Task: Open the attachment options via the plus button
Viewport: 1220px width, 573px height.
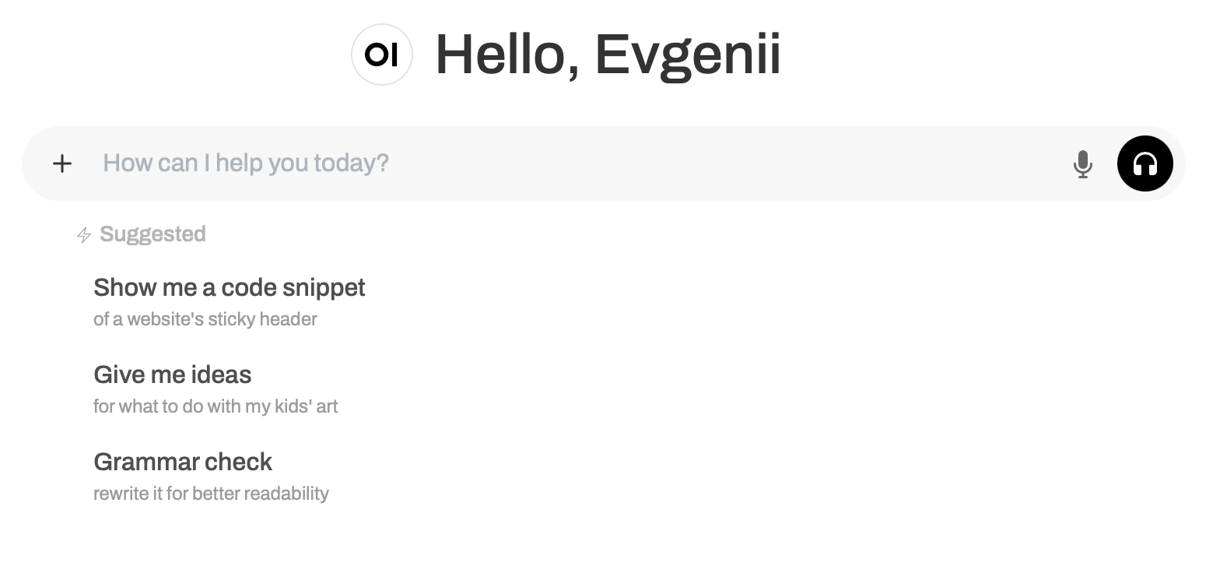Action: pyautogui.click(x=62, y=163)
